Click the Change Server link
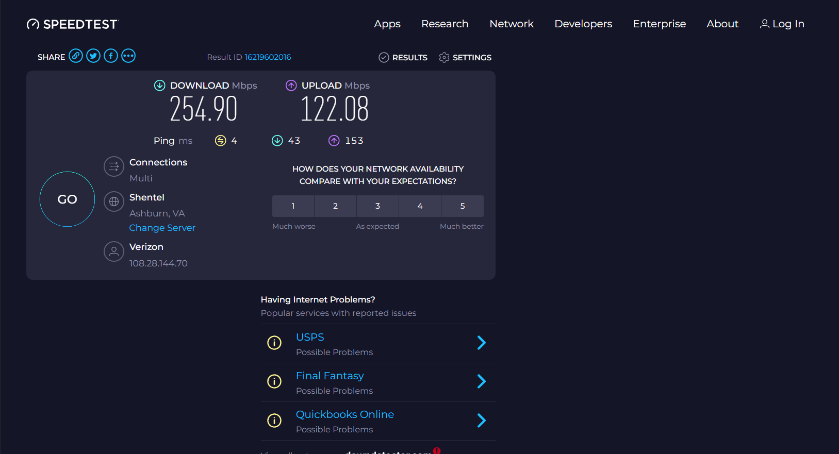This screenshot has height=454, width=839. coord(162,228)
